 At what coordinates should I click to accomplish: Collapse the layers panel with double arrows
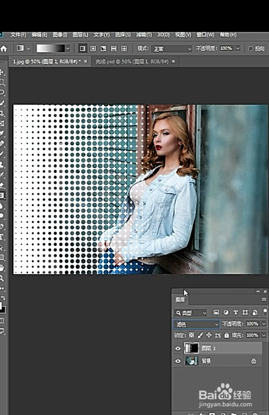tap(258, 291)
